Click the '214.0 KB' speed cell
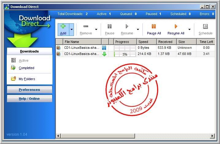Image resolution: width=220 pixels, height=144 pixels. (145, 54)
